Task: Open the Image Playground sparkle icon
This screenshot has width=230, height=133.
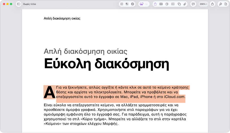Action: 142,4
